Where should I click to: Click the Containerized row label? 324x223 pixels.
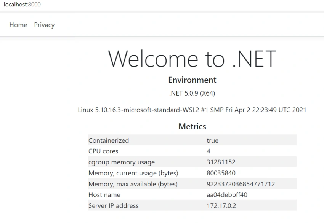109,140
